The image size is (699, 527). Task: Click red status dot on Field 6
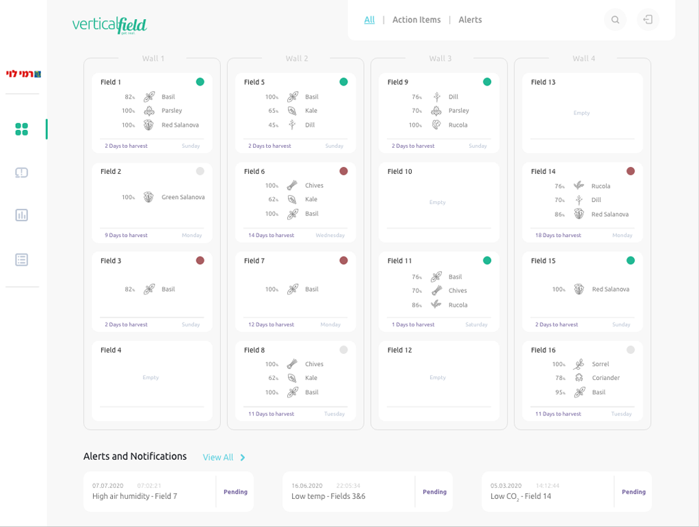pos(344,171)
